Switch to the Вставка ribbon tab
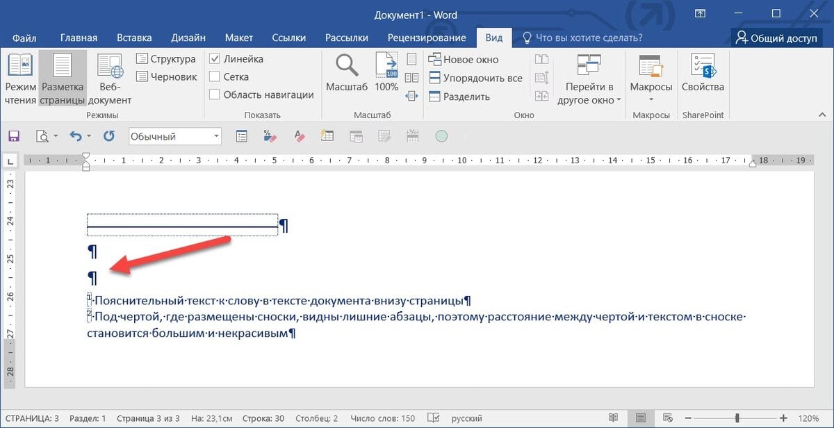 tap(134, 38)
